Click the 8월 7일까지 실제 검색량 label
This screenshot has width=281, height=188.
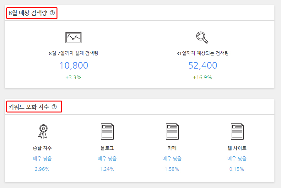click(x=73, y=53)
